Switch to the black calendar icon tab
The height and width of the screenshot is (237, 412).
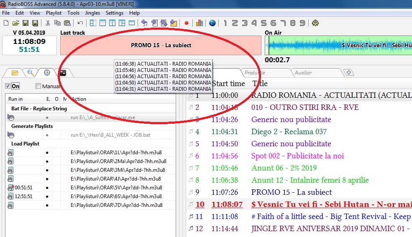click(x=63, y=73)
